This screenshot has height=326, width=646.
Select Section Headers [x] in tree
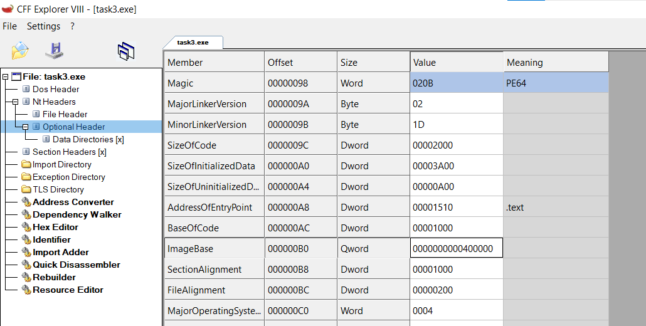point(69,152)
